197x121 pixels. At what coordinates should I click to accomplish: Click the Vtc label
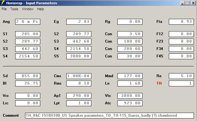tap(108, 96)
